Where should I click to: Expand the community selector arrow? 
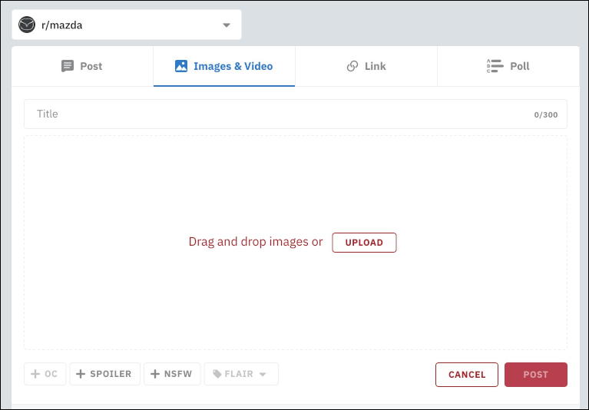pos(226,25)
